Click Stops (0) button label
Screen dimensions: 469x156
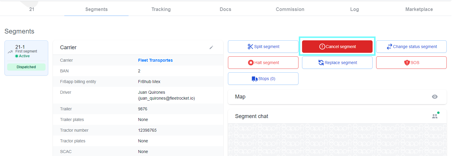point(267,79)
